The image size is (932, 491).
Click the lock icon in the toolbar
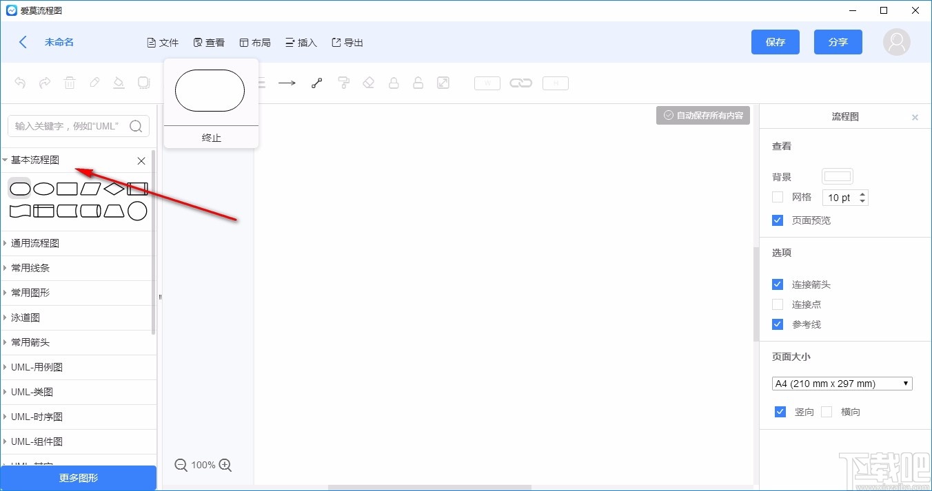394,83
